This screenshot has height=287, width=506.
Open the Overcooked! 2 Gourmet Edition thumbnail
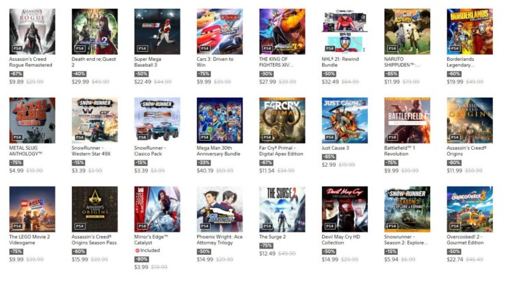tap(470, 209)
